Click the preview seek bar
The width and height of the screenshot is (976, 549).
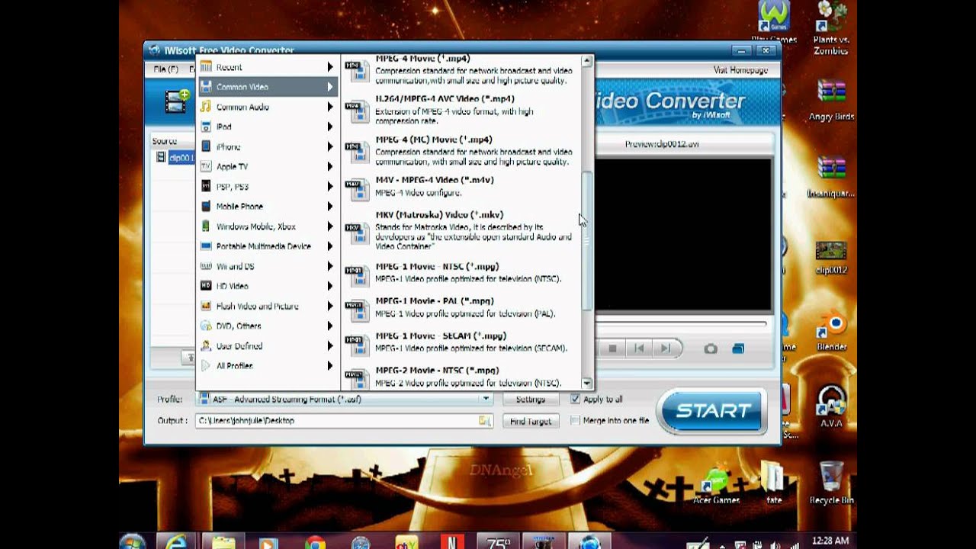coord(682,324)
